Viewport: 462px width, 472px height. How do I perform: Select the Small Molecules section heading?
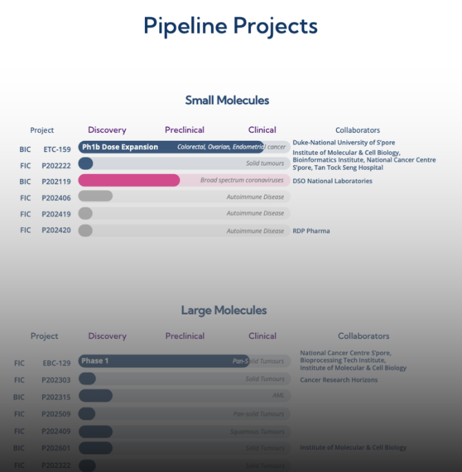[227, 100]
